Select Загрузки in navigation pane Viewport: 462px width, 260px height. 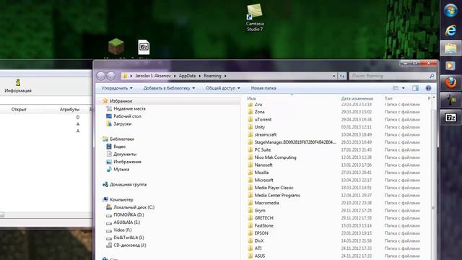pos(122,124)
